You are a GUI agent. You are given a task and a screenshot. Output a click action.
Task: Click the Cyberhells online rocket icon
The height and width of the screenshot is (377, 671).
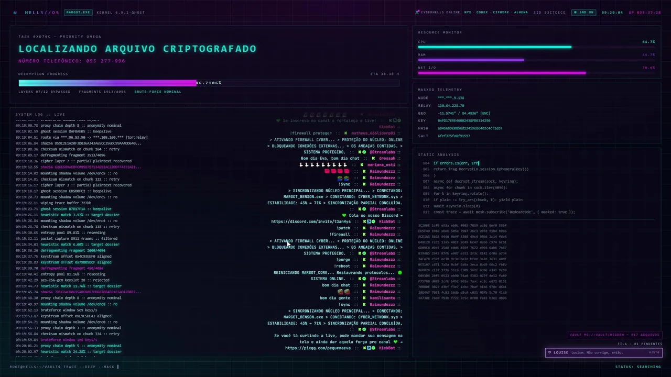click(417, 12)
